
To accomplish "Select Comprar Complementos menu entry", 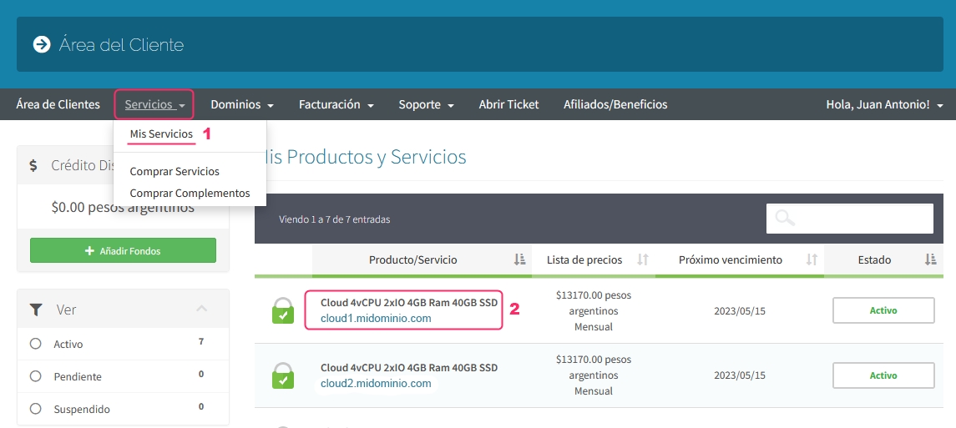I will click(190, 194).
